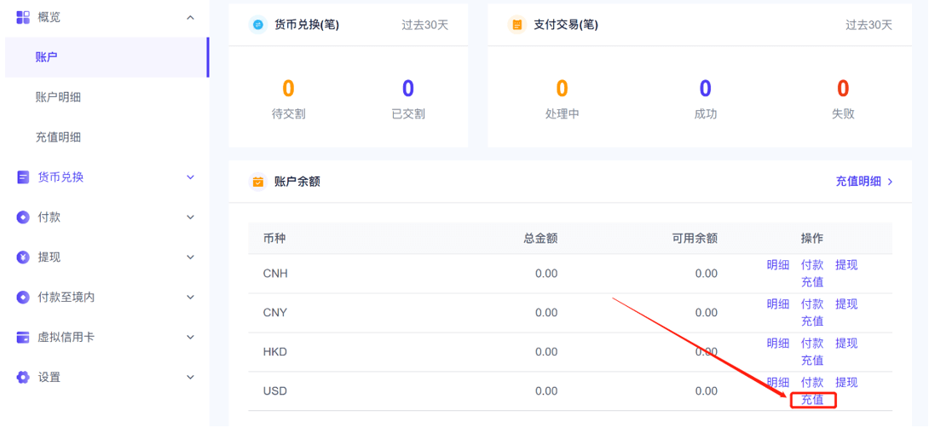
Task: Click 充值 in the HKD row
Action: coord(812,361)
